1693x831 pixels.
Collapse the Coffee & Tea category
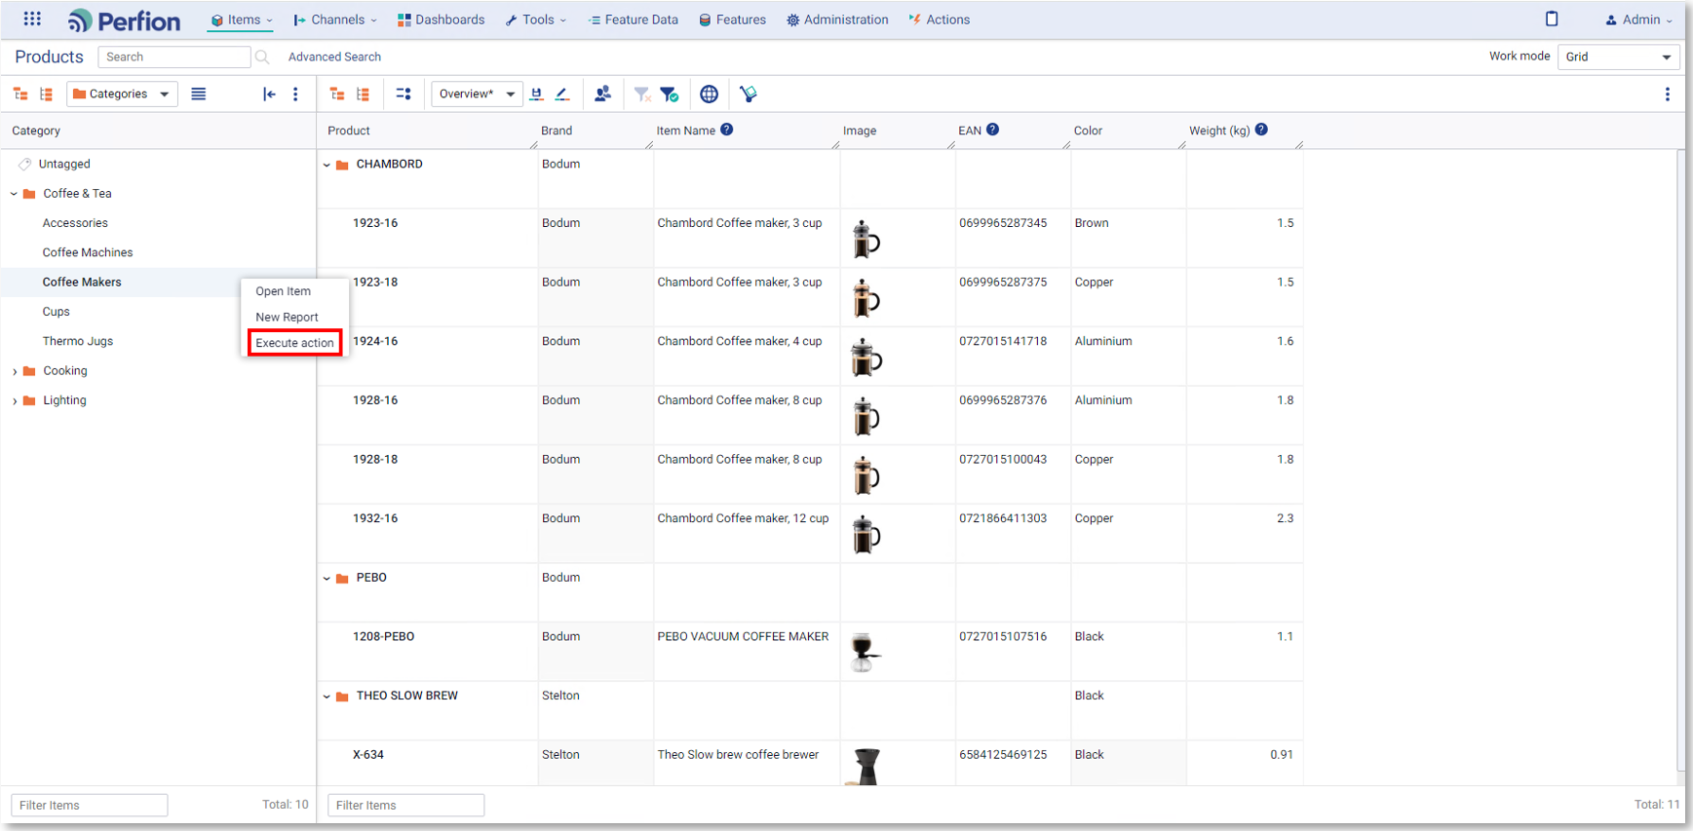click(x=14, y=194)
